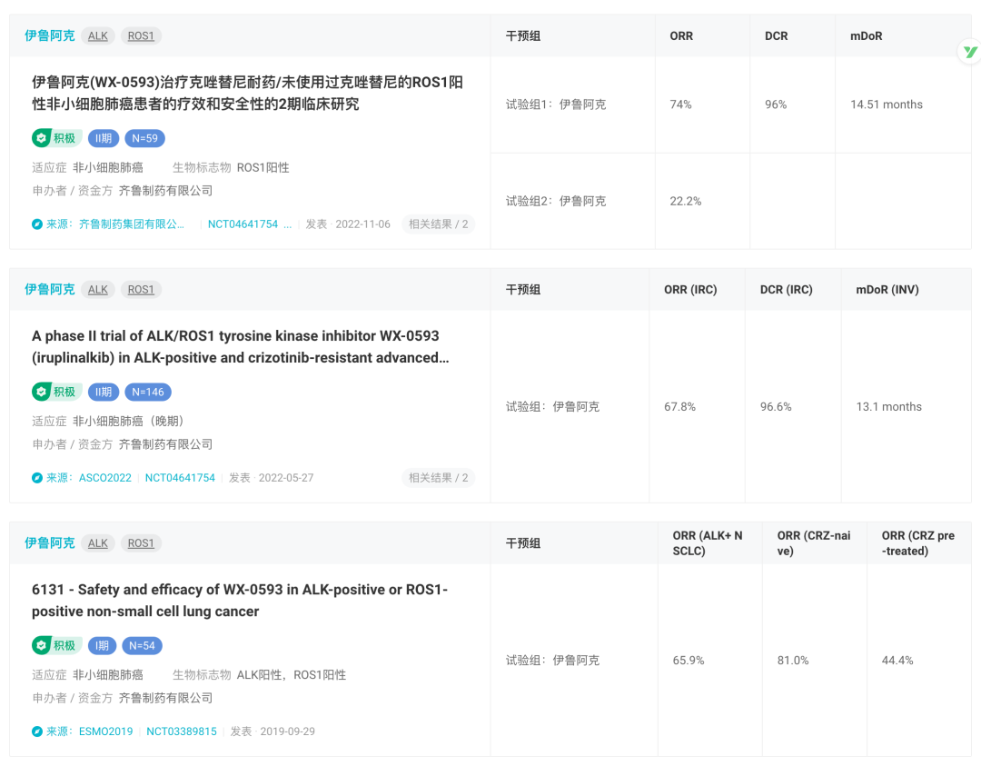This screenshot has width=981, height=766.
Task: Click the 44.4% CRZ pre-treated ORR value
Action: (x=897, y=661)
